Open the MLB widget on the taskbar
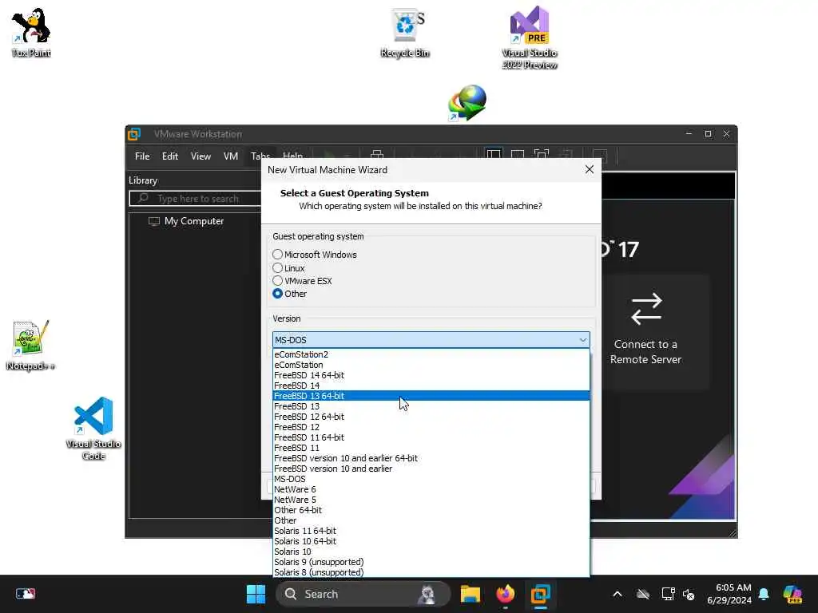 coord(25,594)
